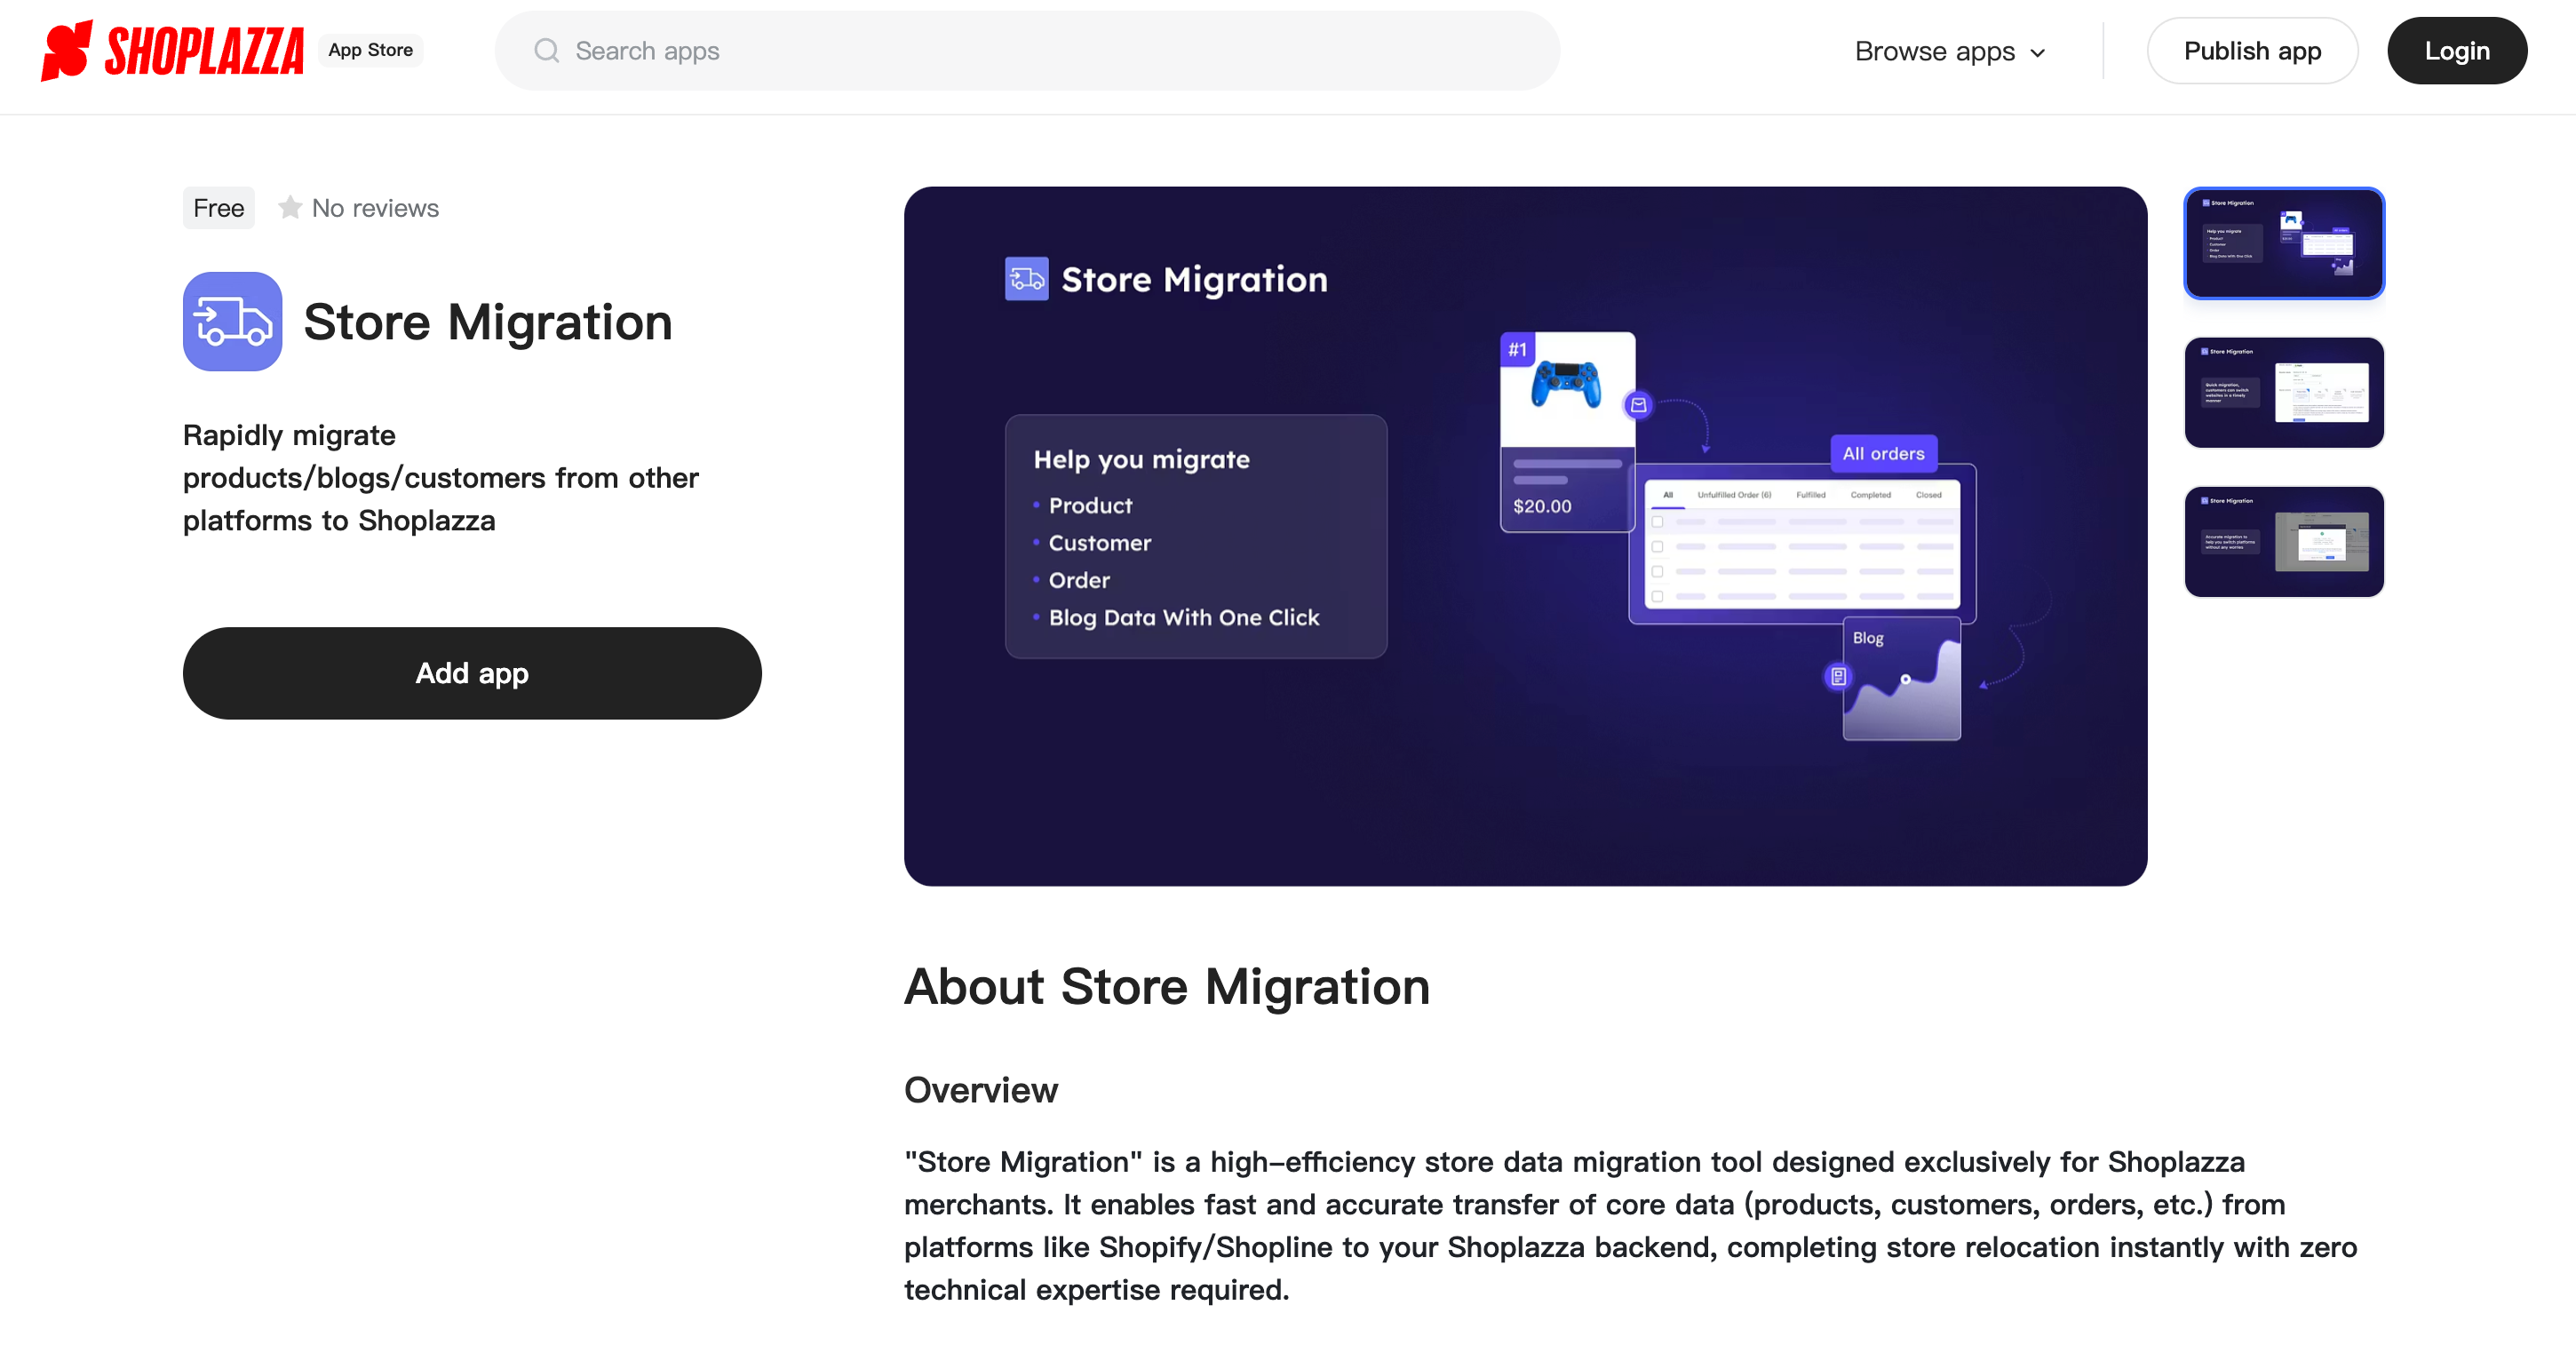Click the Login button
Image resolution: width=2576 pixels, height=1345 pixels.
[2456, 51]
